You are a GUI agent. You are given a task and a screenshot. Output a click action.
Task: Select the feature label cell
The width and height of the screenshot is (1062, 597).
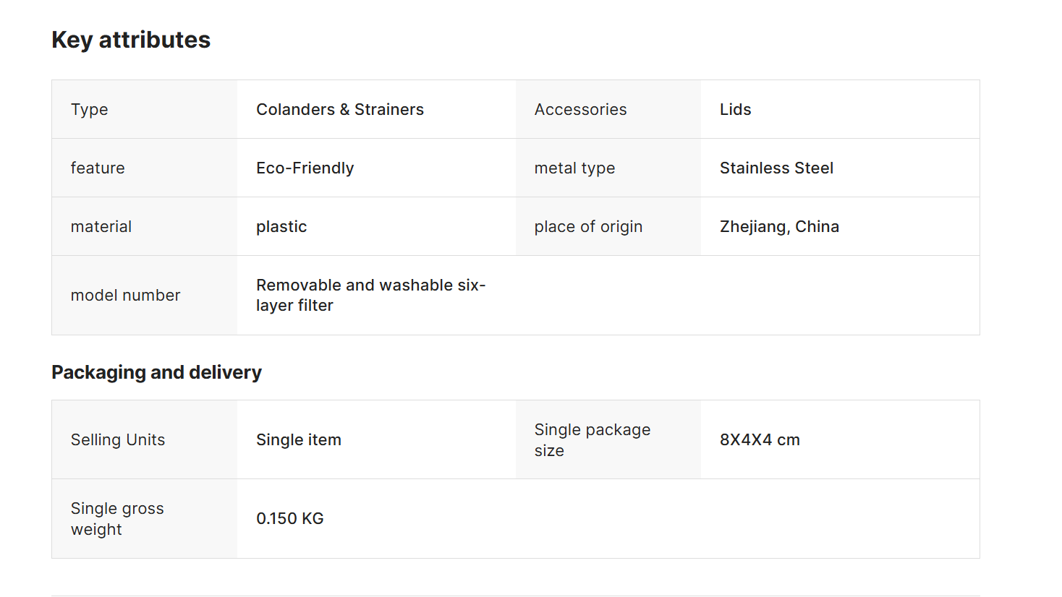click(x=145, y=168)
